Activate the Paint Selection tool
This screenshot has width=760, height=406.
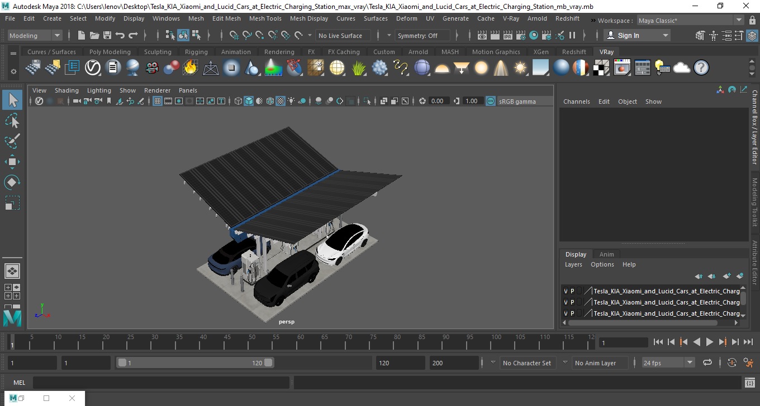tap(12, 141)
